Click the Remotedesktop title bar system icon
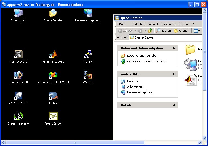Screen dimensions: 208x146 [4, 5]
